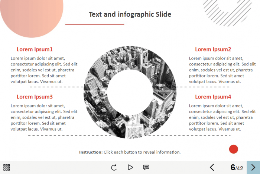Click the Lorem Ipsum4 heading
Screen dimensions: 260x174
pos(213,97)
